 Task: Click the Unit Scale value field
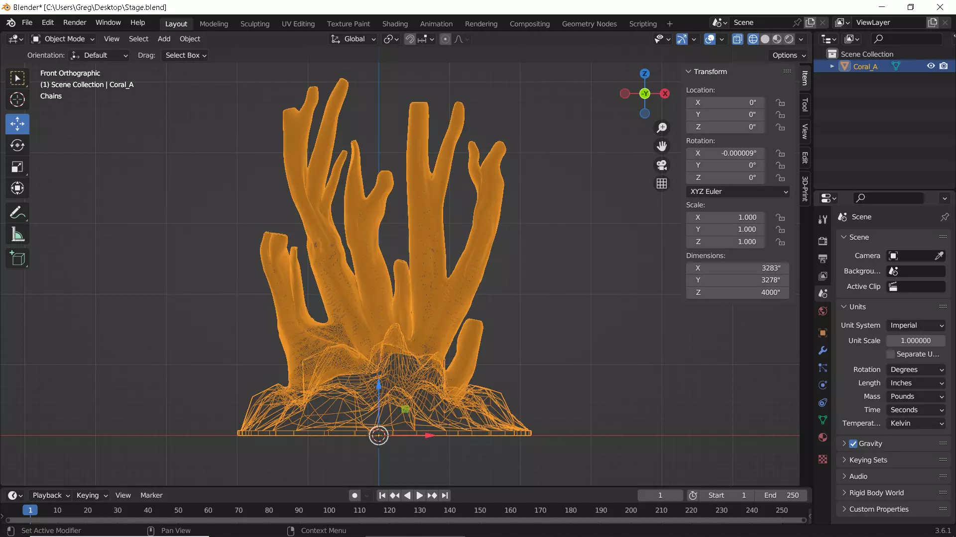[x=916, y=341]
